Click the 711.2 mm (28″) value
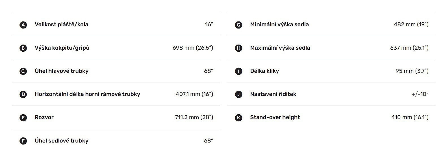 click(194, 117)
